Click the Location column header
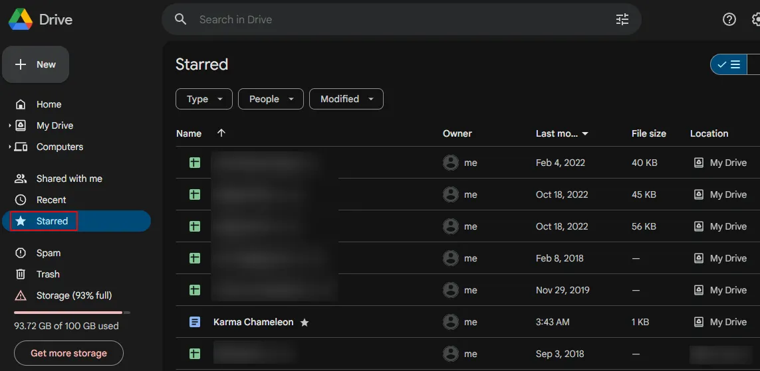 pyautogui.click(x=709, y=133)
